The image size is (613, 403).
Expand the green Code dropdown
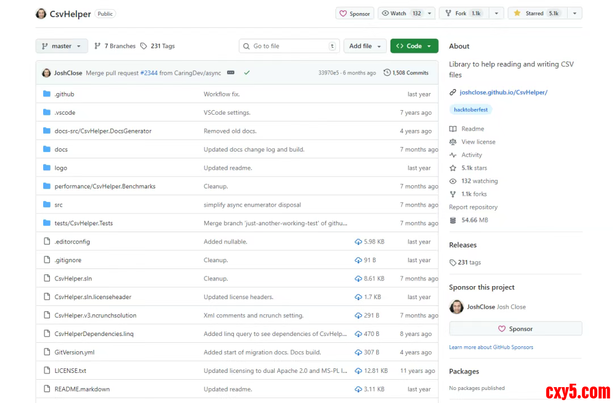click(414, 46)
